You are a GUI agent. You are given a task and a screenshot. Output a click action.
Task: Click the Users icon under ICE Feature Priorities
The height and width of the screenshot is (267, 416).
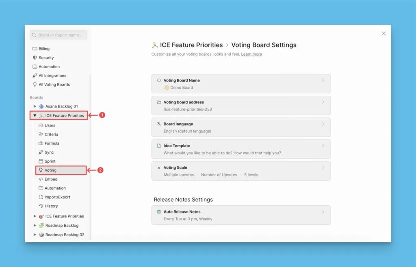tap(41, 125)
